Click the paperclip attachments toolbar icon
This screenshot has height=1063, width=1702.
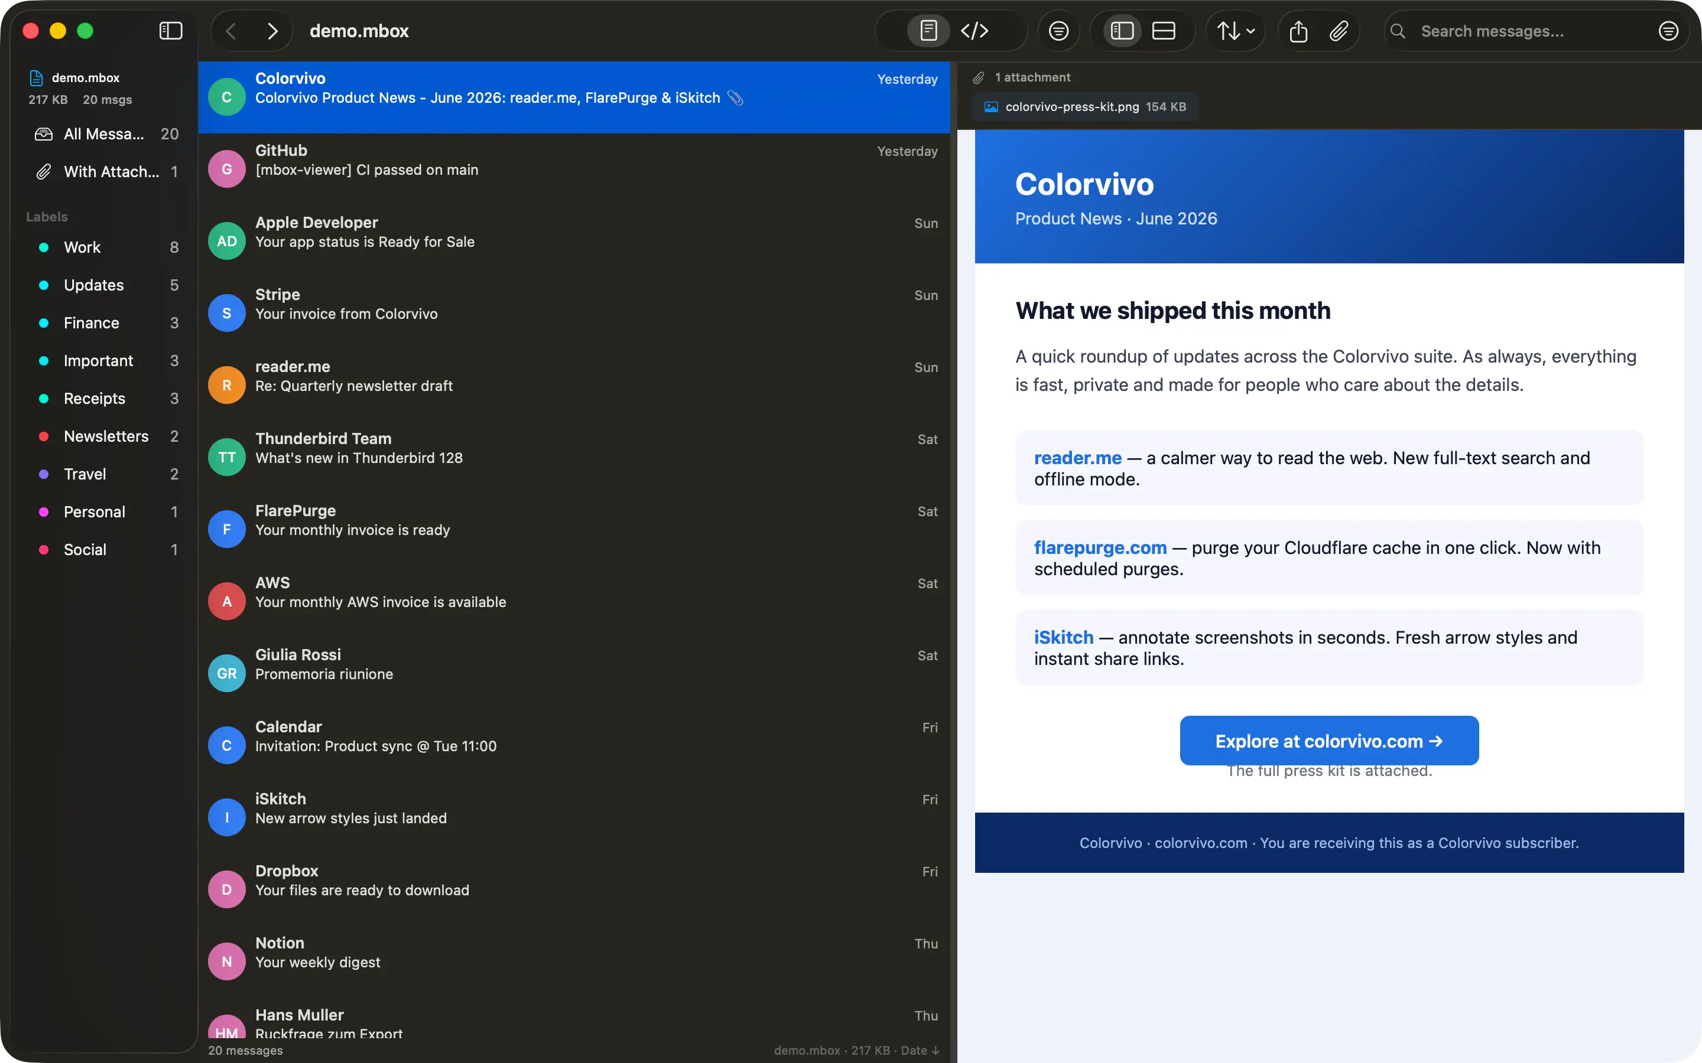tap(1339, 31)
